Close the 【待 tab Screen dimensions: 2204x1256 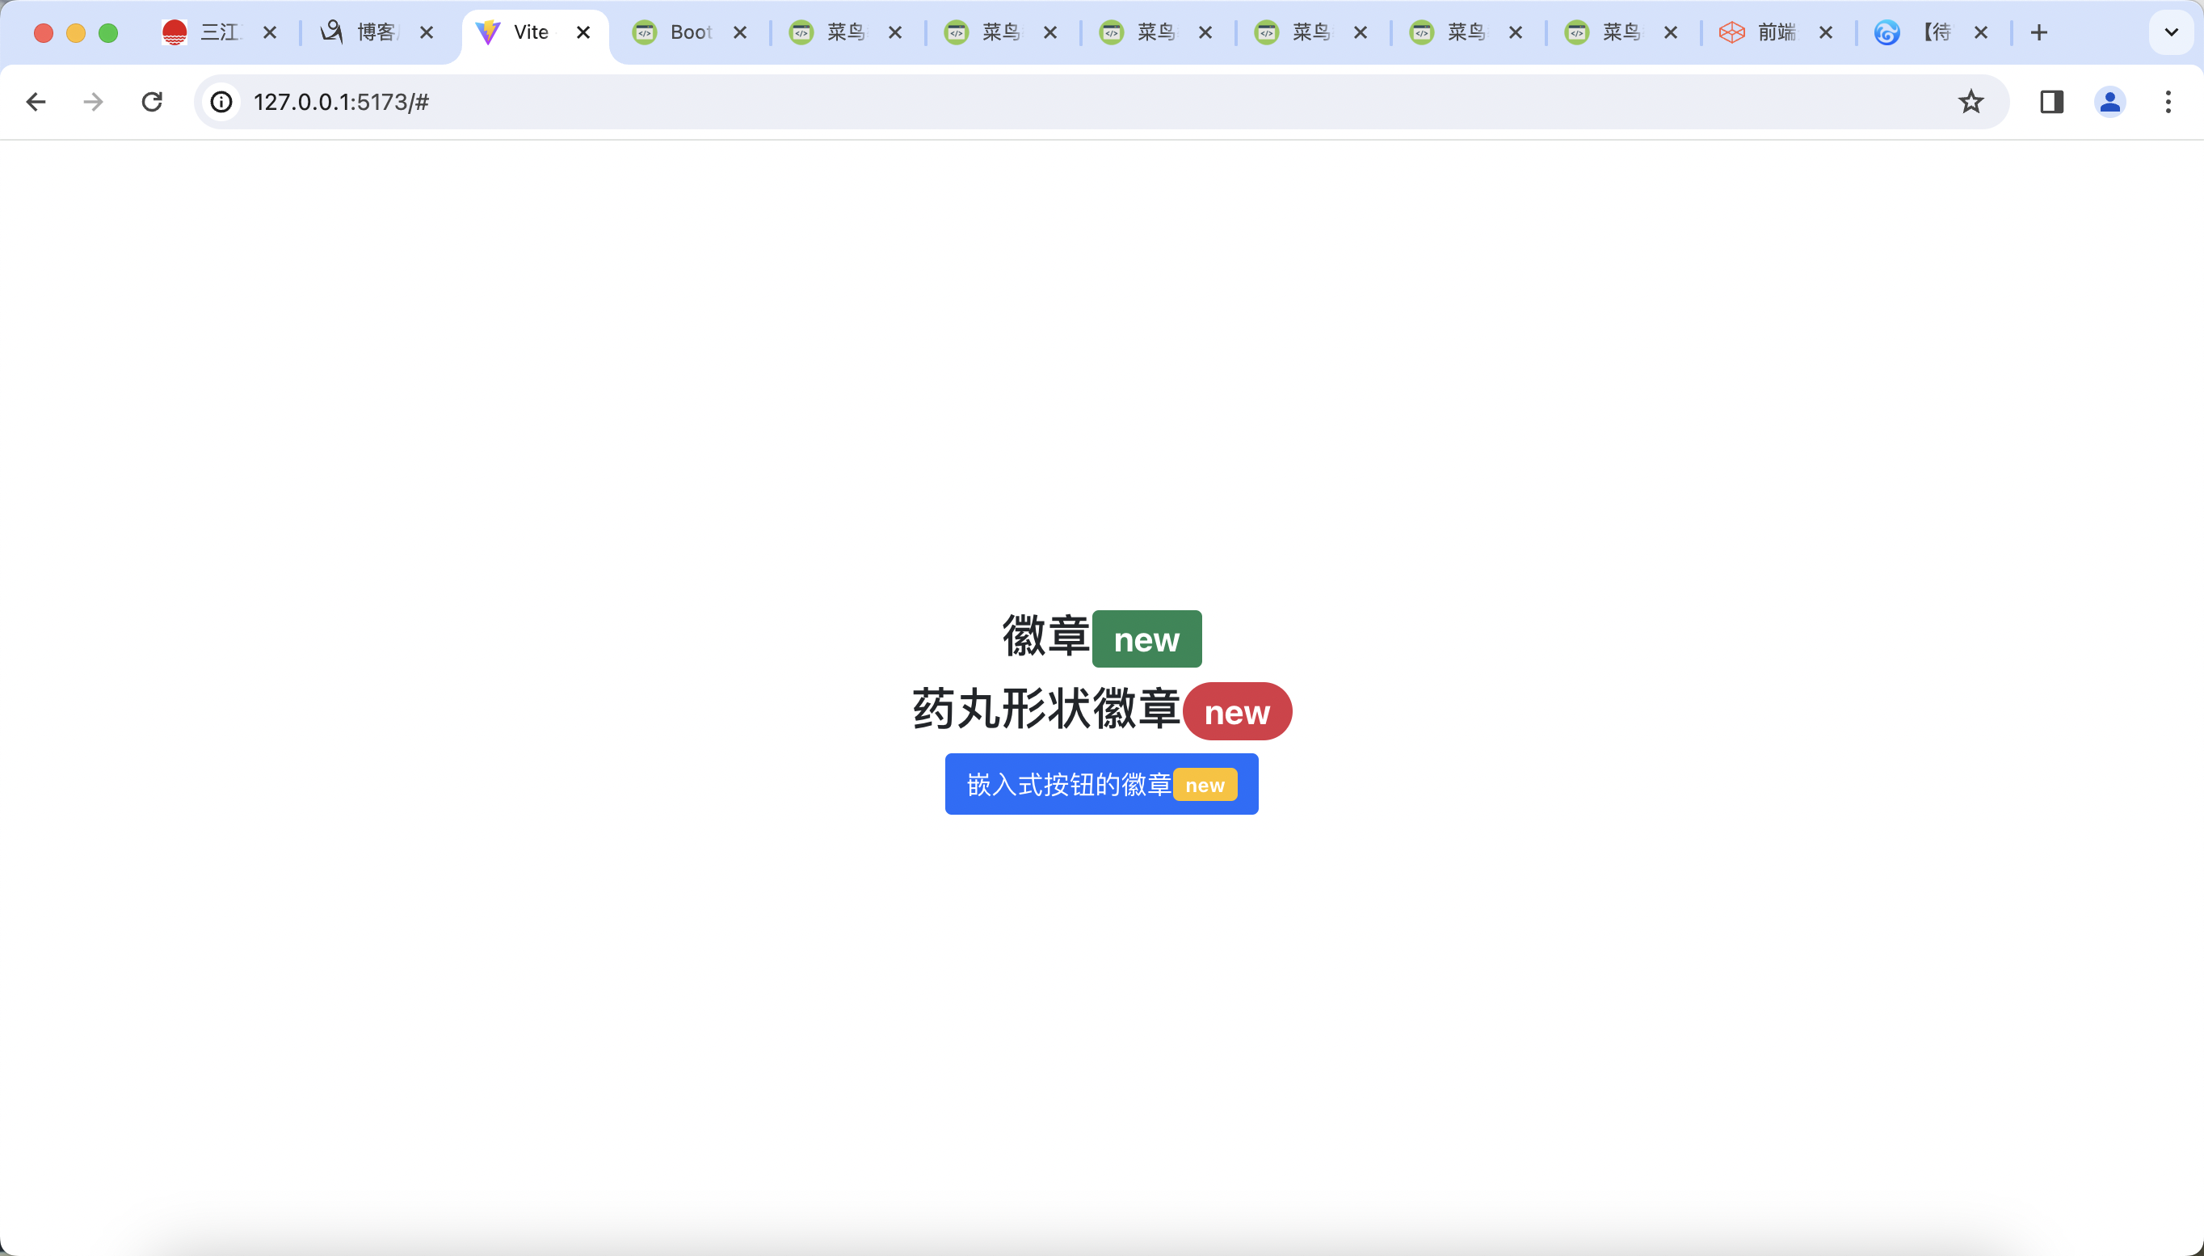1981,33
